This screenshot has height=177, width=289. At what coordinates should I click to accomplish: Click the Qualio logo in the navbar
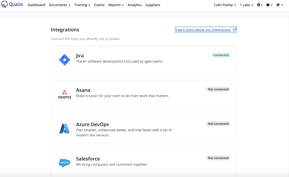point(12,5)
